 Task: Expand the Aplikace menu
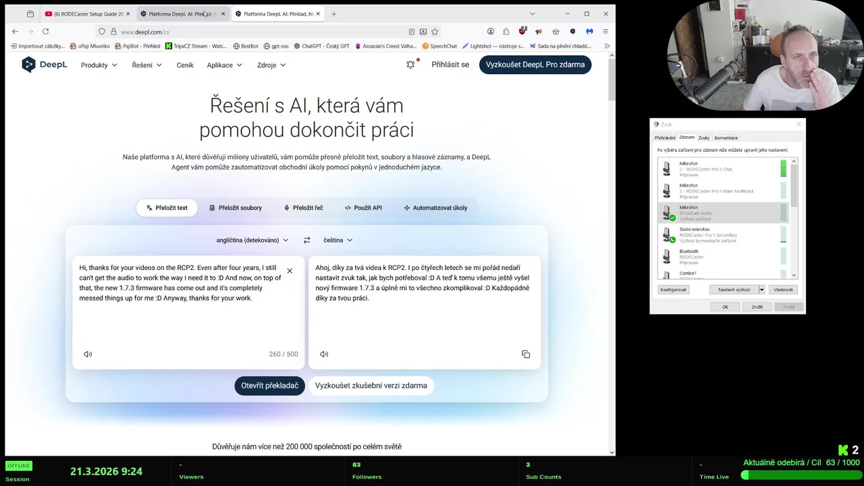[x=225, y=65]
